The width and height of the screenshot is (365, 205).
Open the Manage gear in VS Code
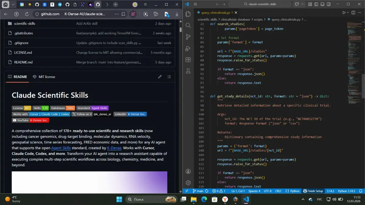pos(188,183)
